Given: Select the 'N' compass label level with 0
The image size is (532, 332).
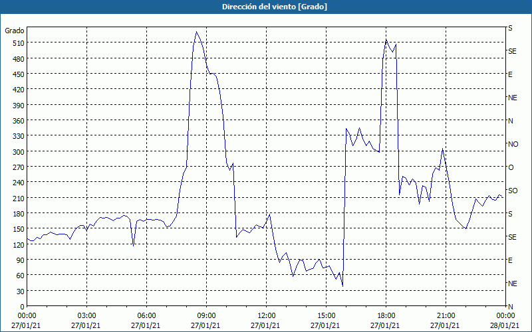Looking at the screenshot, I should (510, 307).
